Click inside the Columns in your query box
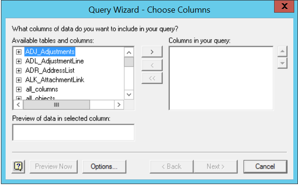This screenshot has width=298, height=185. click(221, 78)
